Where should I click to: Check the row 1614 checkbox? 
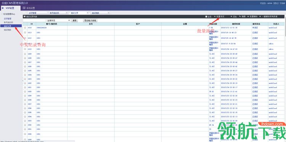[25, 28]
